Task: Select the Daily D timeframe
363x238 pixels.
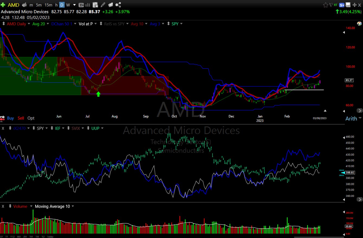Action: point(62,5)
